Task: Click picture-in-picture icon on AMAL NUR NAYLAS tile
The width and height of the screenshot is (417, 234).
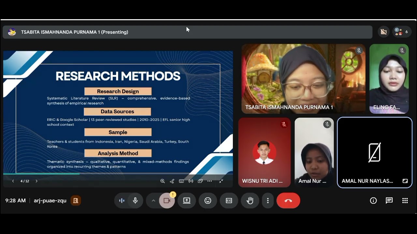Action: point(405,181)
